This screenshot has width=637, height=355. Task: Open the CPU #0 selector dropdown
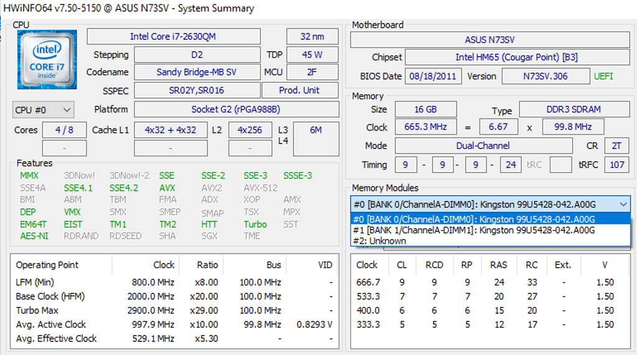pos(43,110)
